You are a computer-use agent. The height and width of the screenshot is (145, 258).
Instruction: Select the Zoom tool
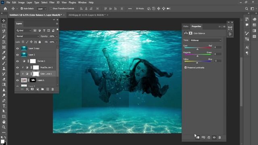[4, 127]
